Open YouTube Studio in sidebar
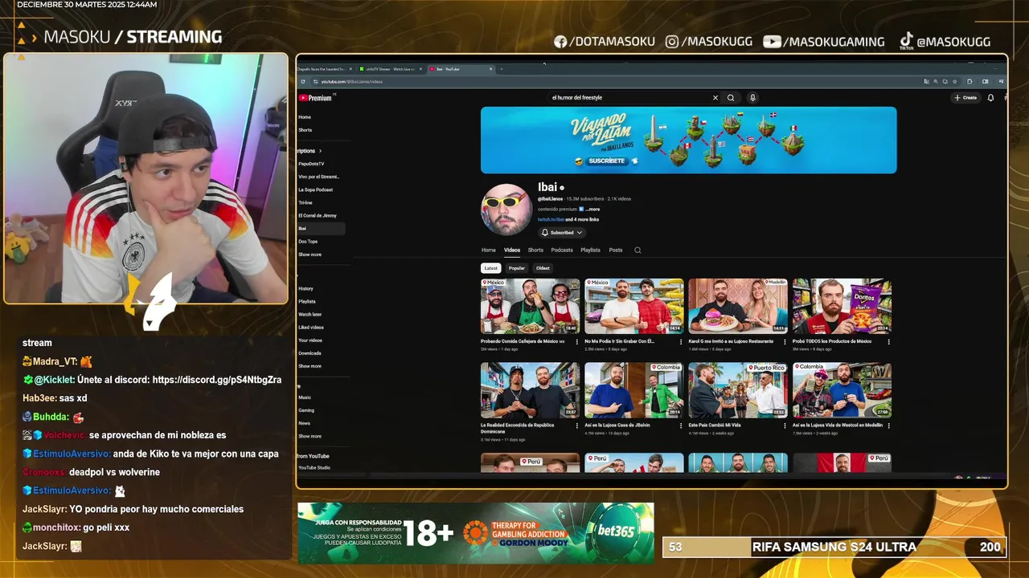This screenshot has height=578, width=1029. pyautogui.click(x=314, y=467)
